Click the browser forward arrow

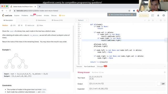(6, 11)
